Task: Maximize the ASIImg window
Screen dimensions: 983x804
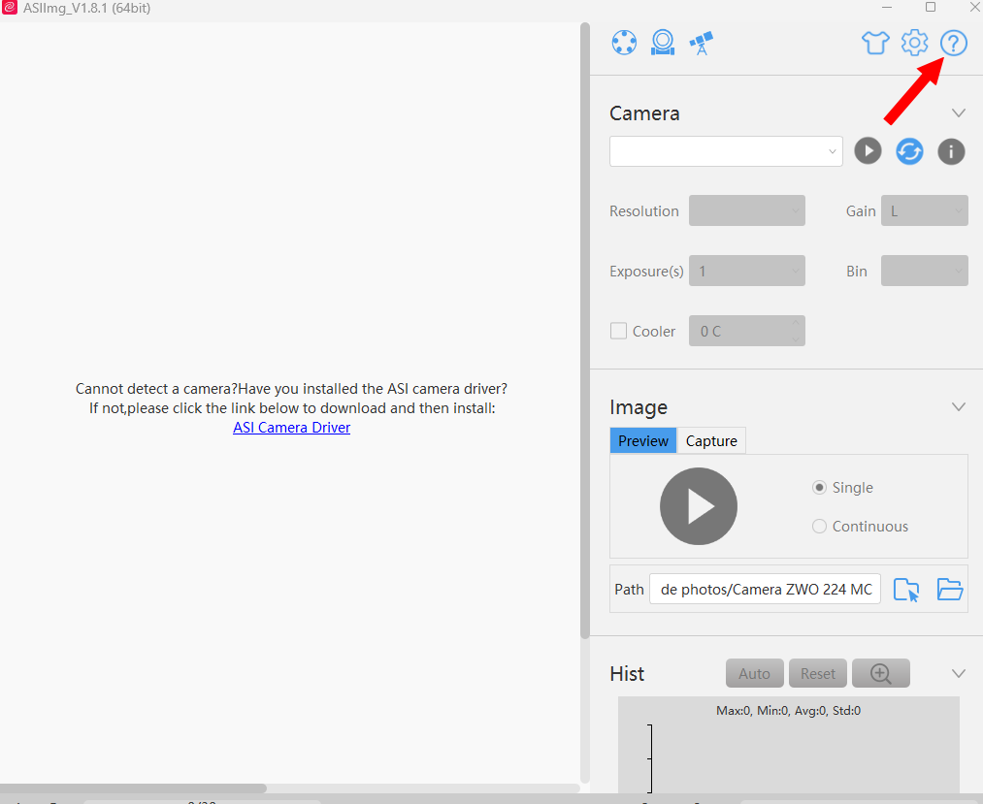Action: [x=931, y=7]
